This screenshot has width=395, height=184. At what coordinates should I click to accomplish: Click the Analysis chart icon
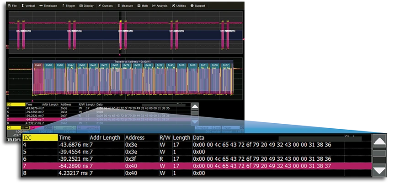(x=153, y=6)
